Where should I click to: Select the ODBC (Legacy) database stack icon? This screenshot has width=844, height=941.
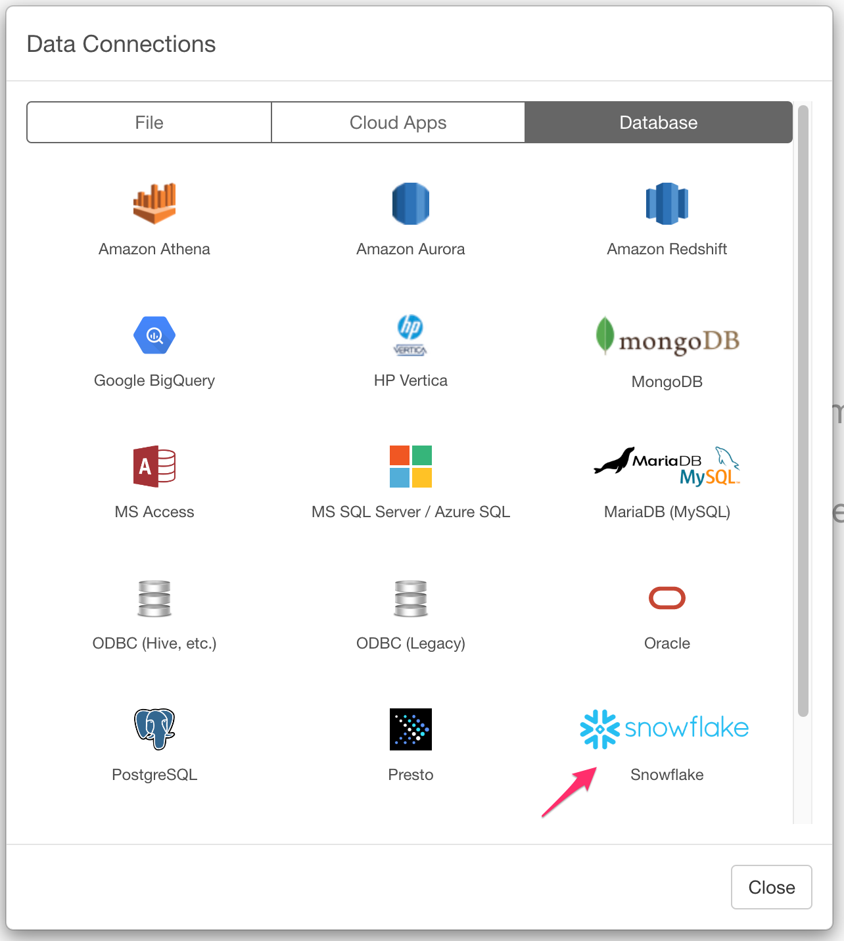tap(411, 599)
